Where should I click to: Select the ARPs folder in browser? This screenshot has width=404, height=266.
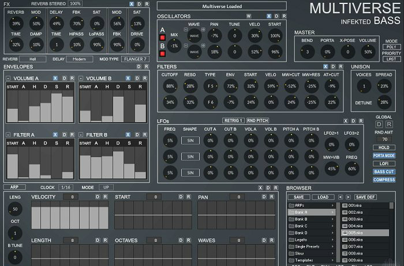click(x=312, y=206)
